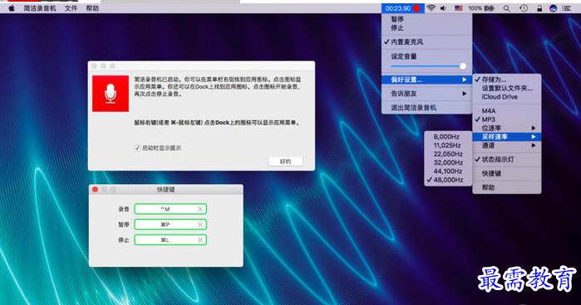Close the 快捷键 window
This screenshot has width=581, height=305.
pos(96,189)
